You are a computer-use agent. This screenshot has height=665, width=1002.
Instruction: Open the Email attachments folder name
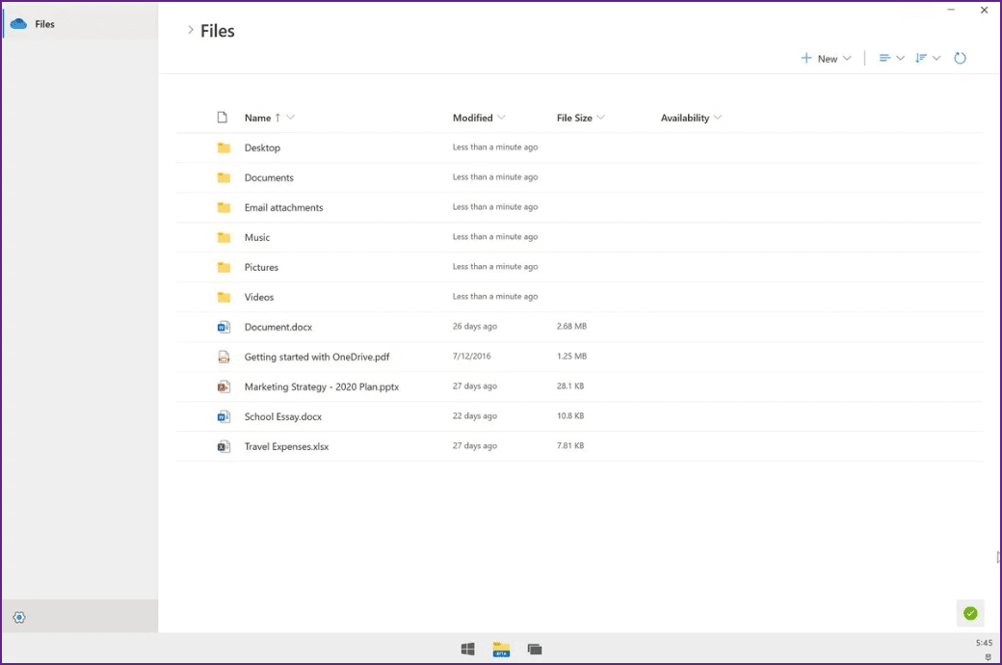[x=283, y=207]
